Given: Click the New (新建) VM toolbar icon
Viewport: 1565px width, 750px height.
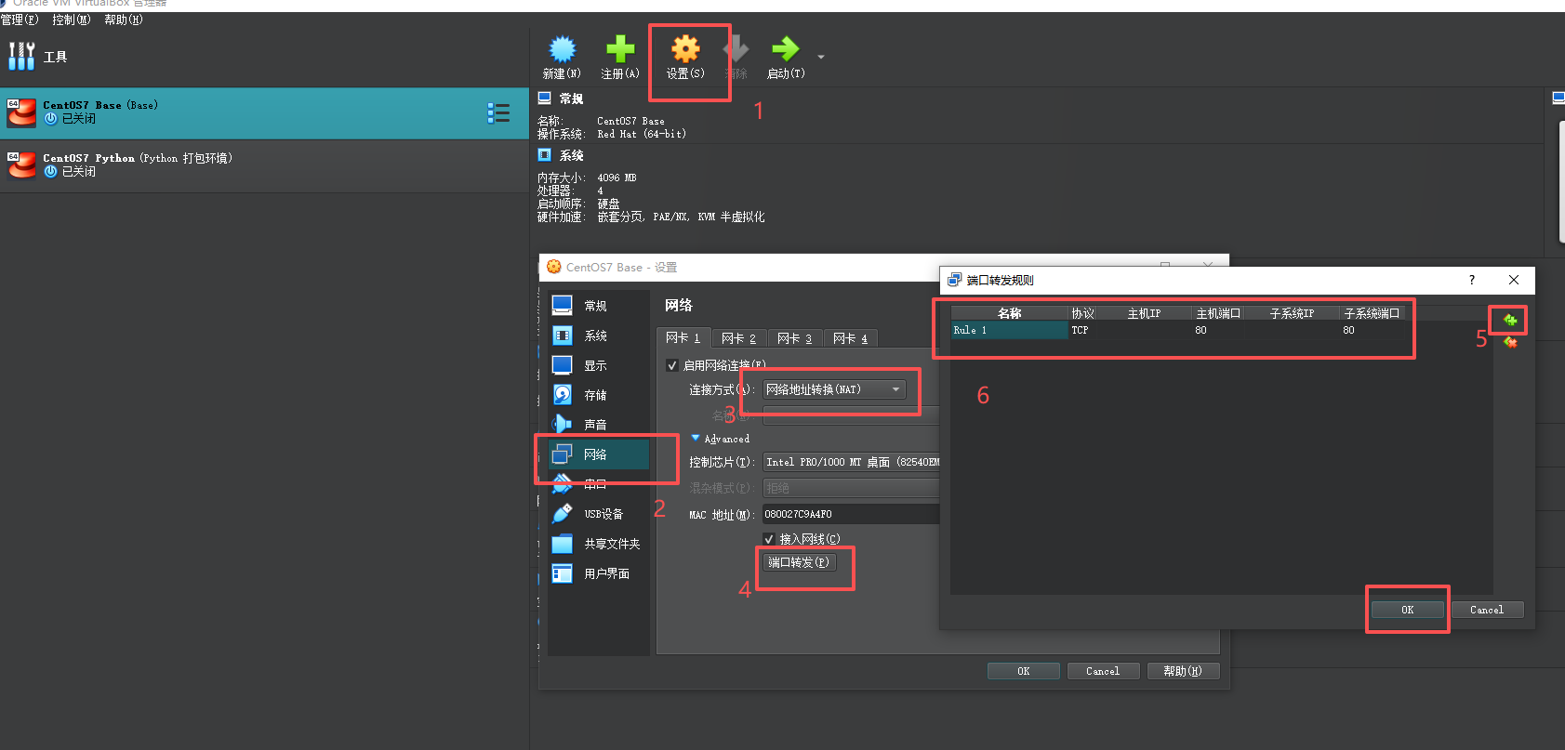Looking at the screenshot, I should click(x=562, y=50).
